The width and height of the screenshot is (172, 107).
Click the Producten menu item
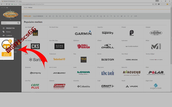[10, 28]
